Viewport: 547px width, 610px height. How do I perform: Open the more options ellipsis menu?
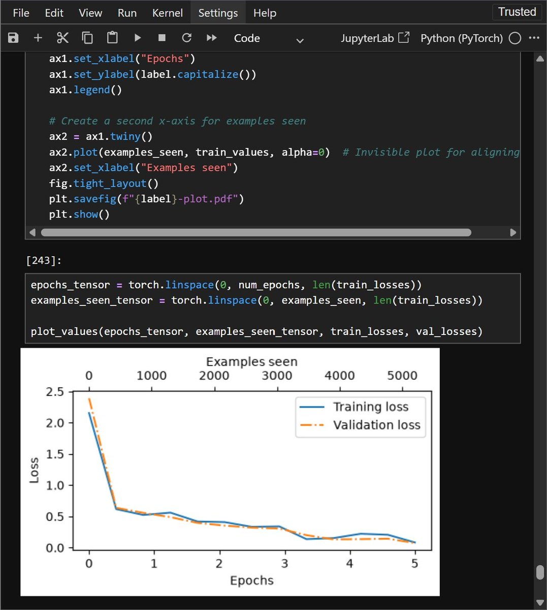click(x=534, y=38)
